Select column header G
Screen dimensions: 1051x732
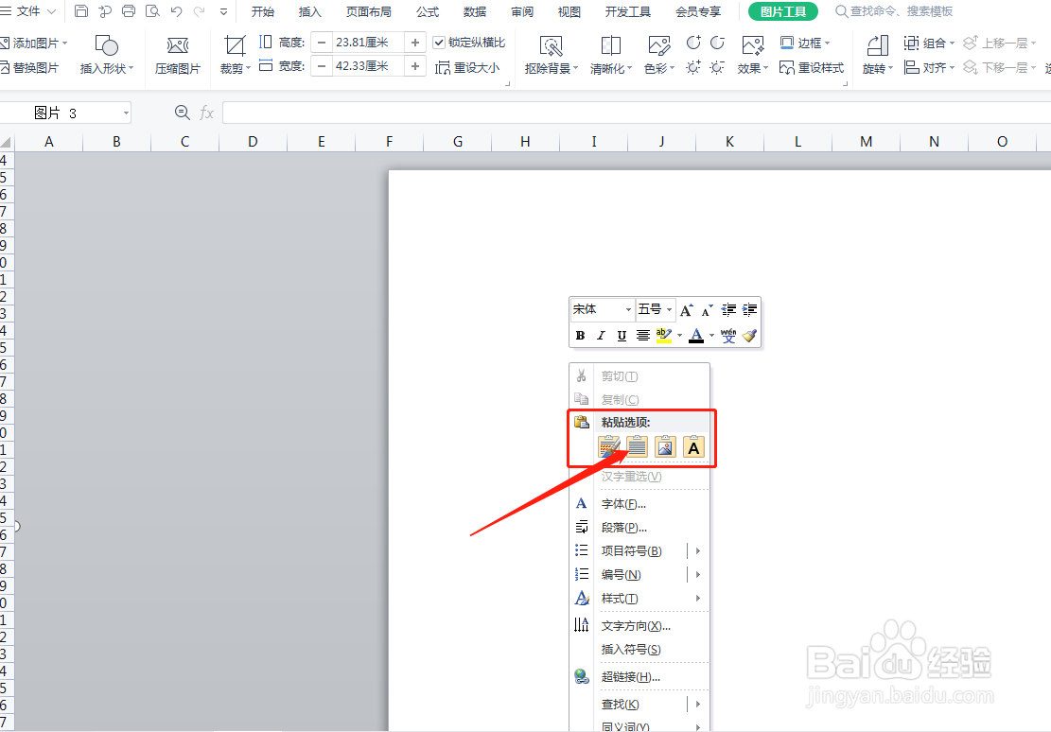tap(458, 142)
